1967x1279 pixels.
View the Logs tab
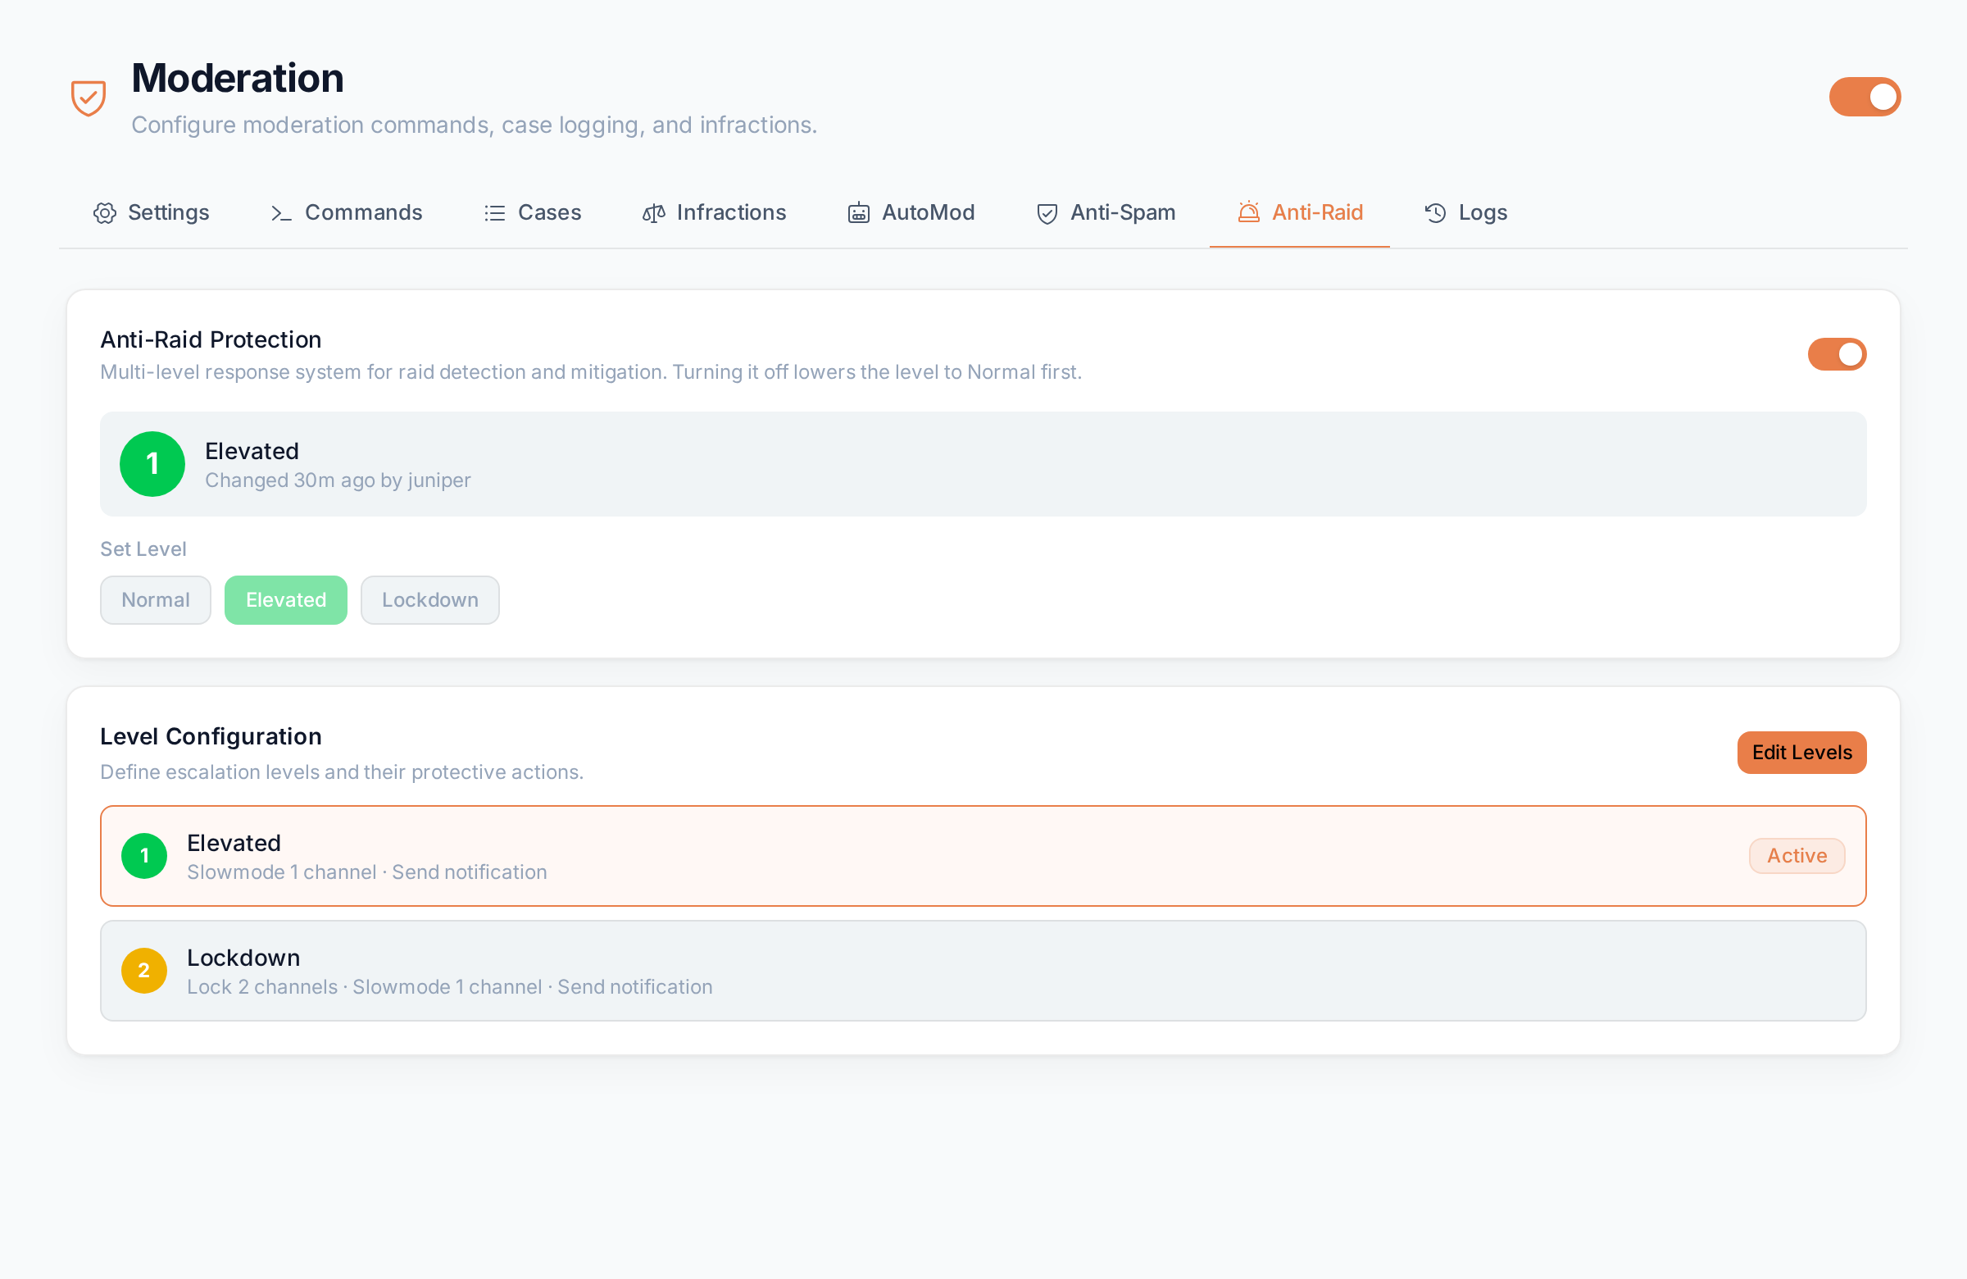pos(1465,212)
